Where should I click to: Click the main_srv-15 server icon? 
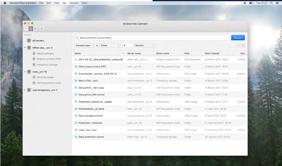pos(29,72)
